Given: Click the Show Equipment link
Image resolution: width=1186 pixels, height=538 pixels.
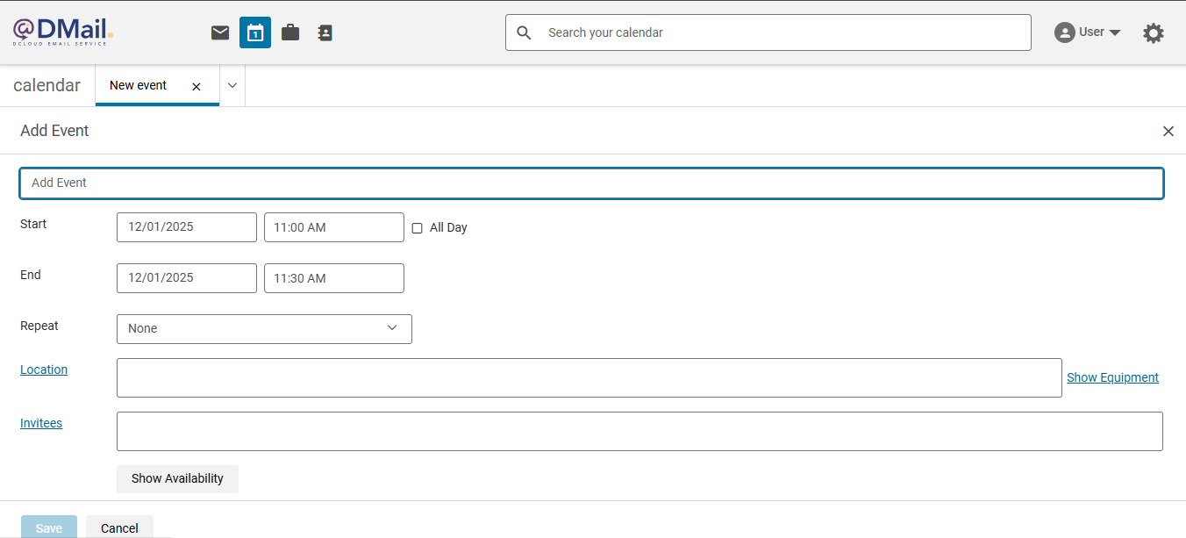Looking at the screenshot, I should click(x=1112, y=377).
